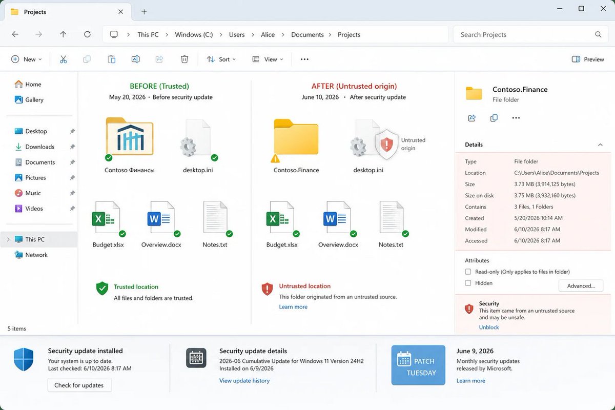Click the Search Projects field

coord(530,34)
